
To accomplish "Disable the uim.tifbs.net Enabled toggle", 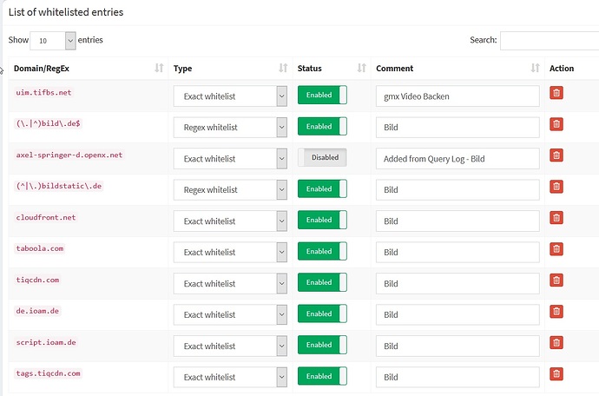I will point(322,96).
